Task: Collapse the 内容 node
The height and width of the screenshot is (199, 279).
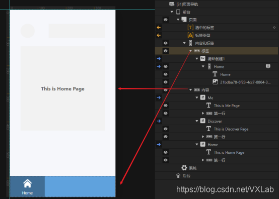Action: tap(190, 90)
